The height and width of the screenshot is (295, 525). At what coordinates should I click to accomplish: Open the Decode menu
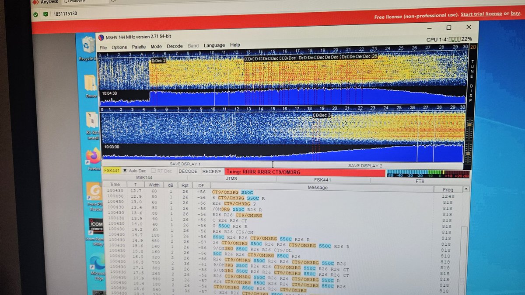175,46
